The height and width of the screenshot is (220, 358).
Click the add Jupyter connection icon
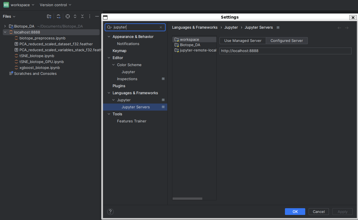(x=58, y=16)
